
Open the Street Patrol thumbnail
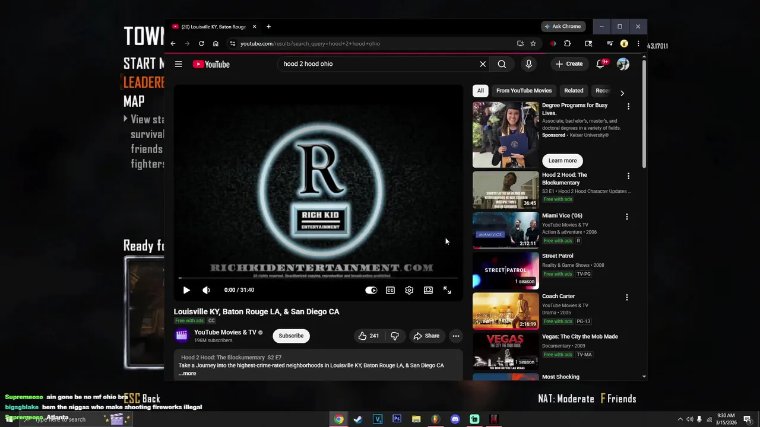(x=505, y=270)
